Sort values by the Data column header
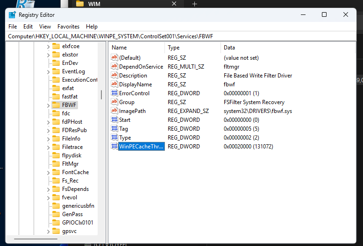 click(288, 48)
